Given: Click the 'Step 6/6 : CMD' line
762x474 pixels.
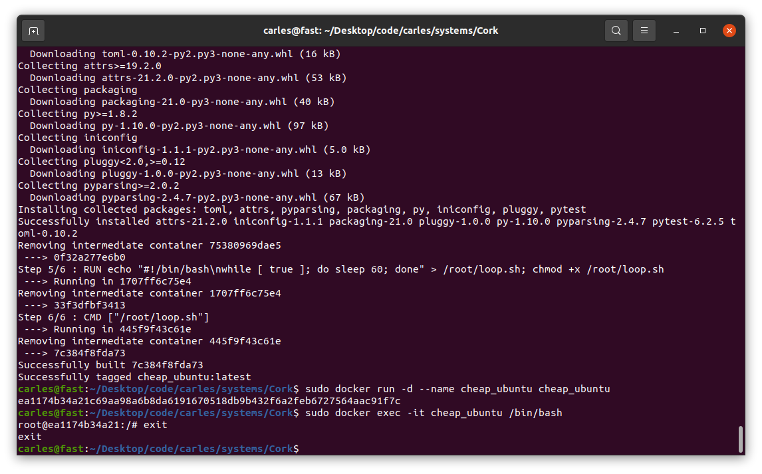Looking at the screenshot, I should coord(113,317).
